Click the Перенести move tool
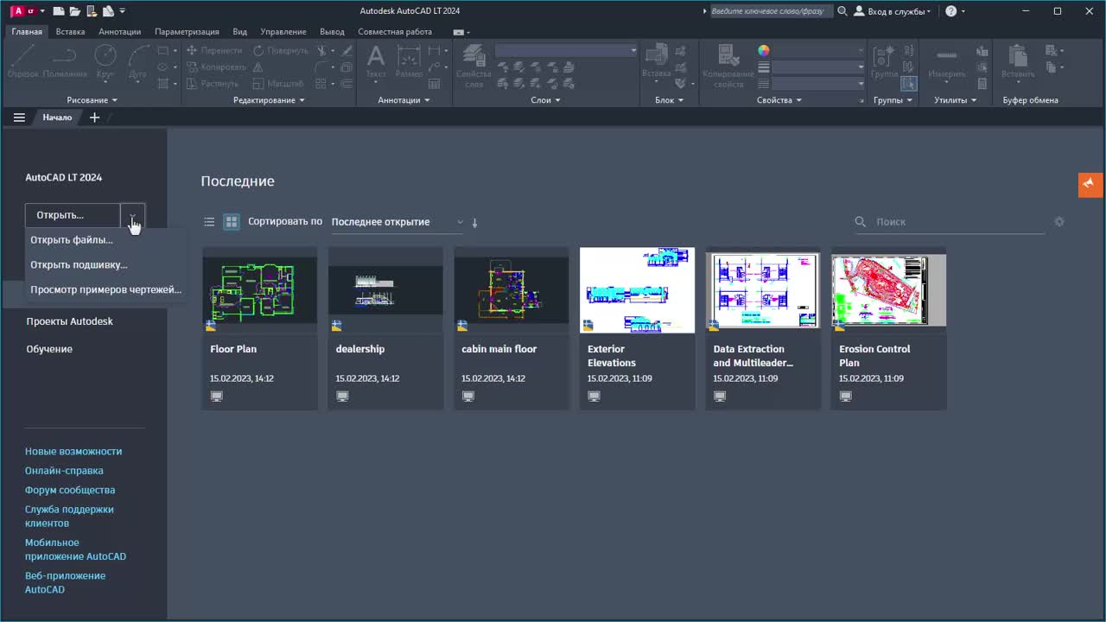This screenshot has width=1106, height=622. click(214, 51)
